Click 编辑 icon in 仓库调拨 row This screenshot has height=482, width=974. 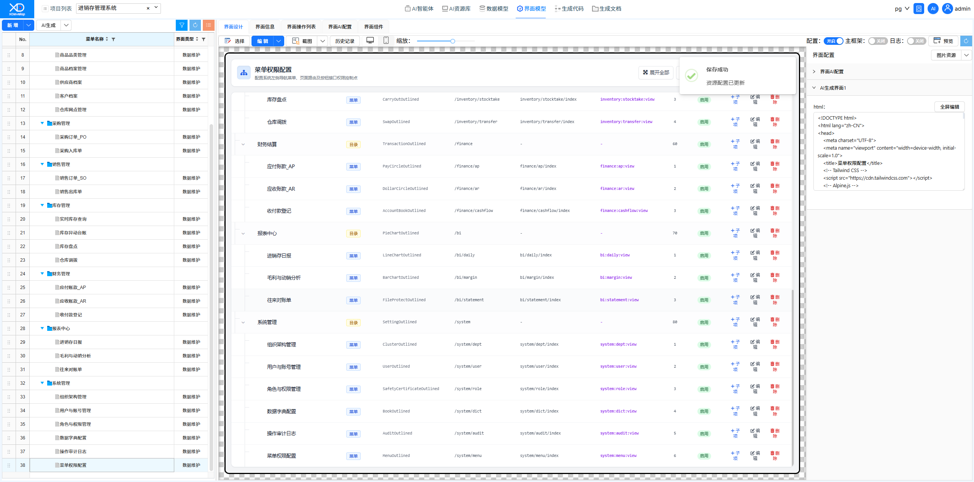pos(755,122)
